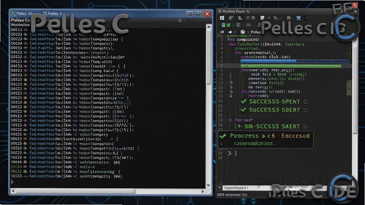The image size is (365, 205).
Task: Click the white window-layout icon in top toolbar row
Action: [x=262, y=18]
